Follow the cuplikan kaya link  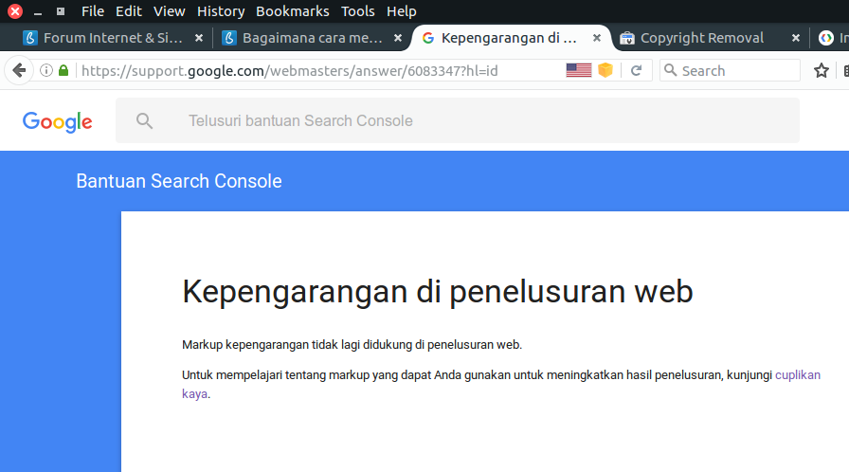(x=798, y=375)
